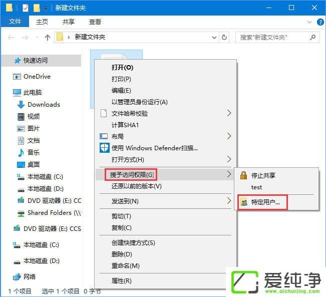Choose 复制(C) in context menu
The height and width of the screenshot is (297, 326).
(121, 228)
